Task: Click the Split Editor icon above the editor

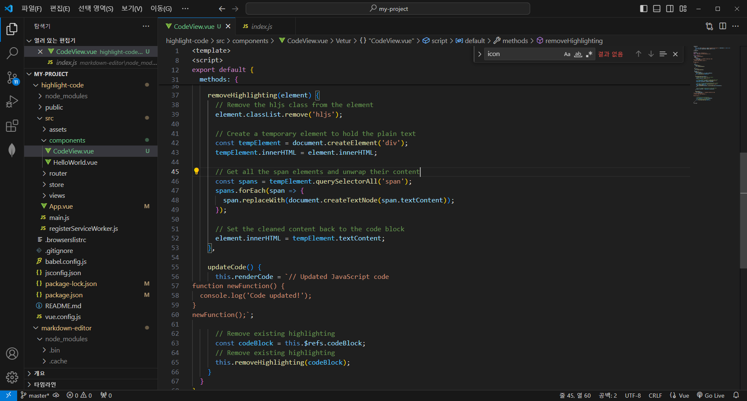Action: tap(723, 26)
